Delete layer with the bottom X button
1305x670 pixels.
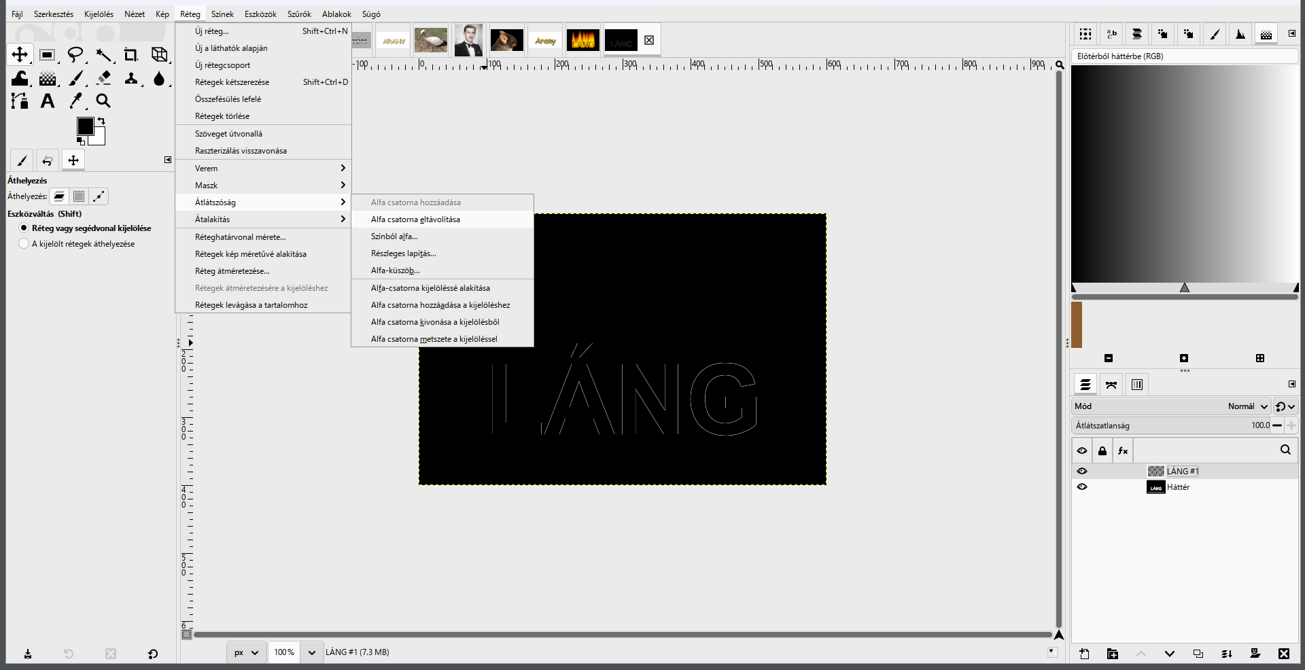[x=1283, y=654]
